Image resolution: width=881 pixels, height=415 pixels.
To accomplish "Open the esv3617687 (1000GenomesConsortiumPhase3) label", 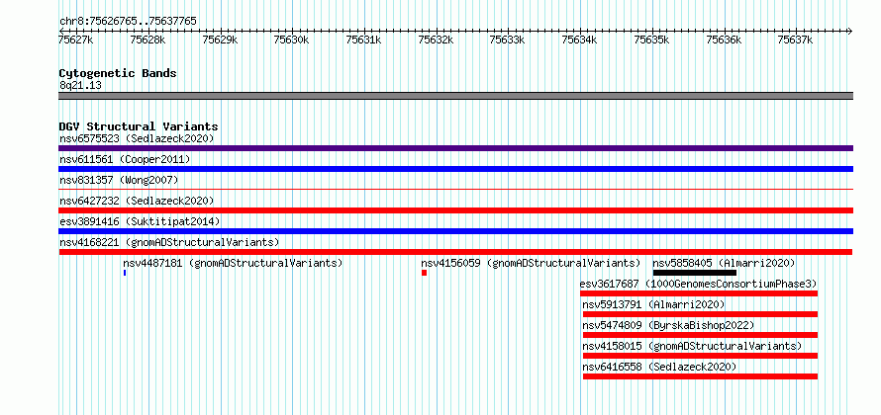I will (699, 284).
